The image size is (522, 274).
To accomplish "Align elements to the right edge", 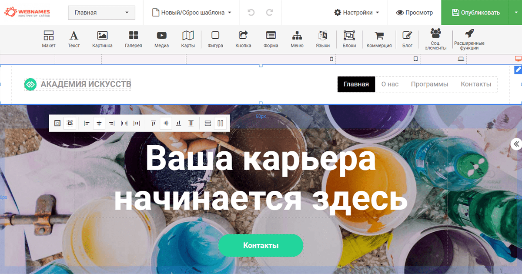I will coord(112,124).
